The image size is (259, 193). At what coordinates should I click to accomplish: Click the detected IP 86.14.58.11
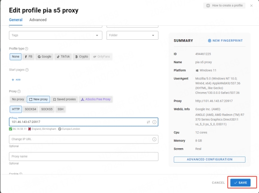coord(20,129)
